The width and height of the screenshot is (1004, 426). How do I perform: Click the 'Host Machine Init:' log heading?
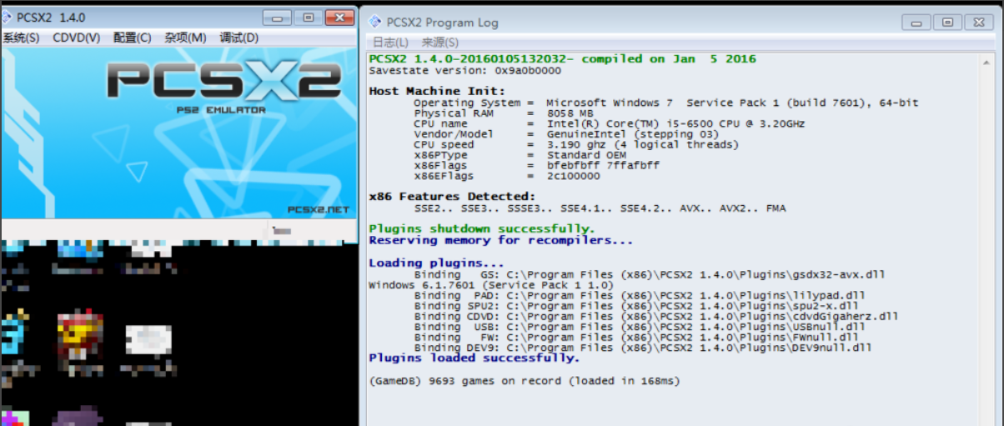437,91
